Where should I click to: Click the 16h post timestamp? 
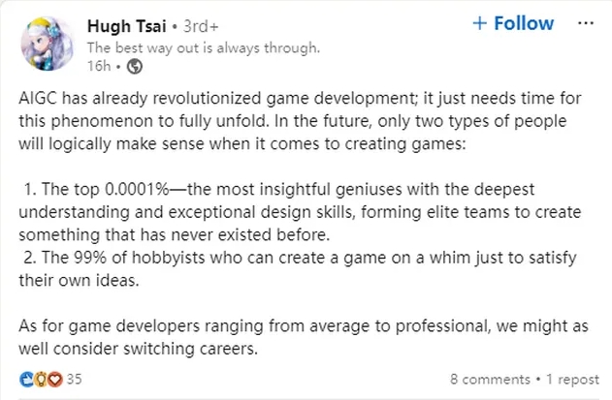click(99, 66)
